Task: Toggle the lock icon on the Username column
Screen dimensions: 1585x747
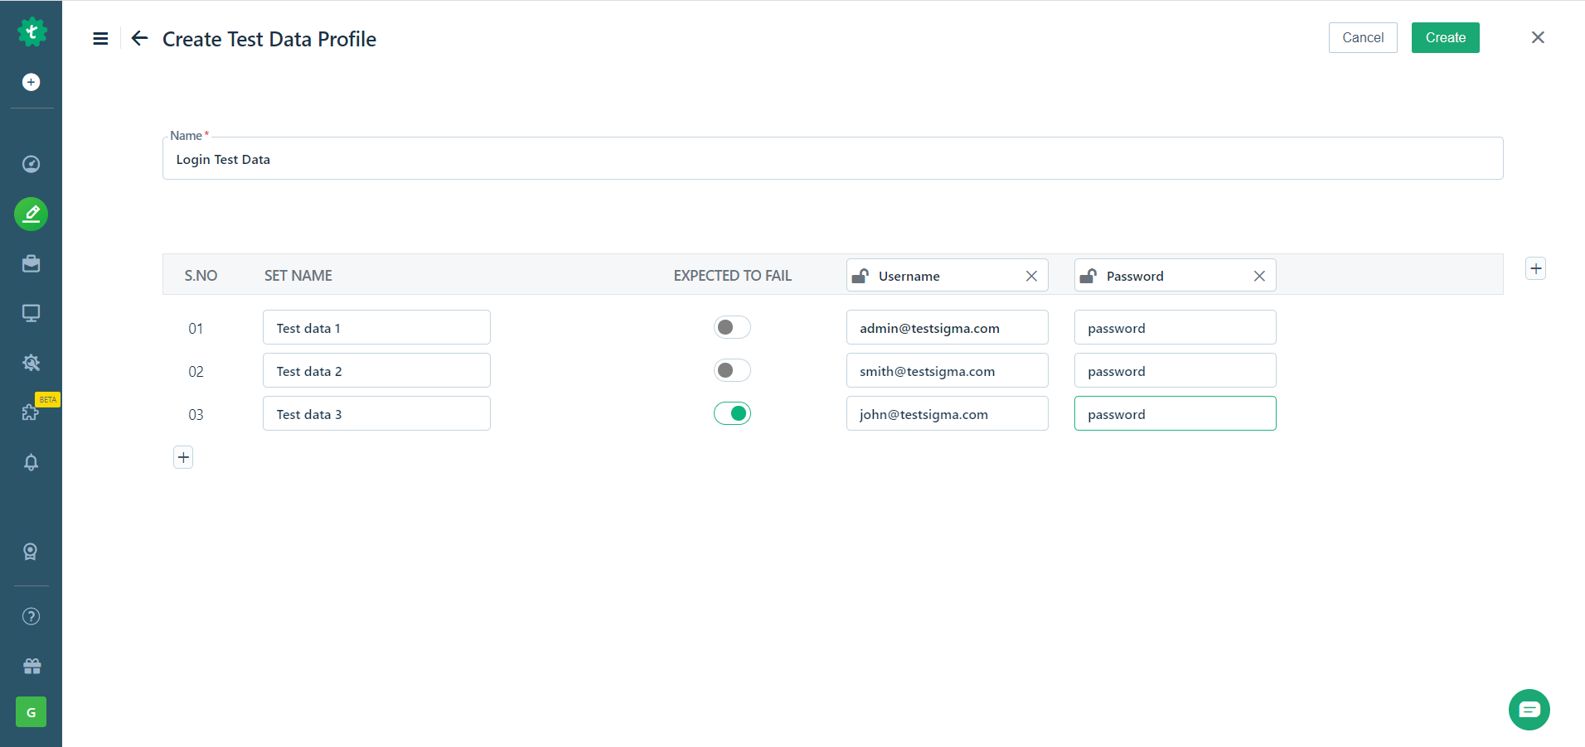Action: (x=860, y=275)
